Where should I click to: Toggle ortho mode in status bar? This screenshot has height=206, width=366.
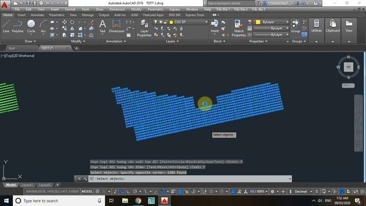128,192
